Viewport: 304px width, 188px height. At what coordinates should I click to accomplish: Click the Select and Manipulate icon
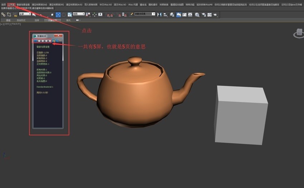(94, 15)
